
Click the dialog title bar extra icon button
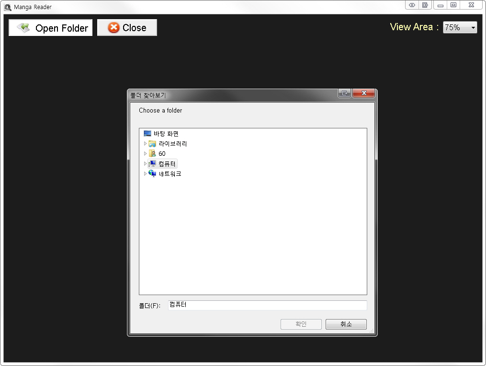coord(344,93)
